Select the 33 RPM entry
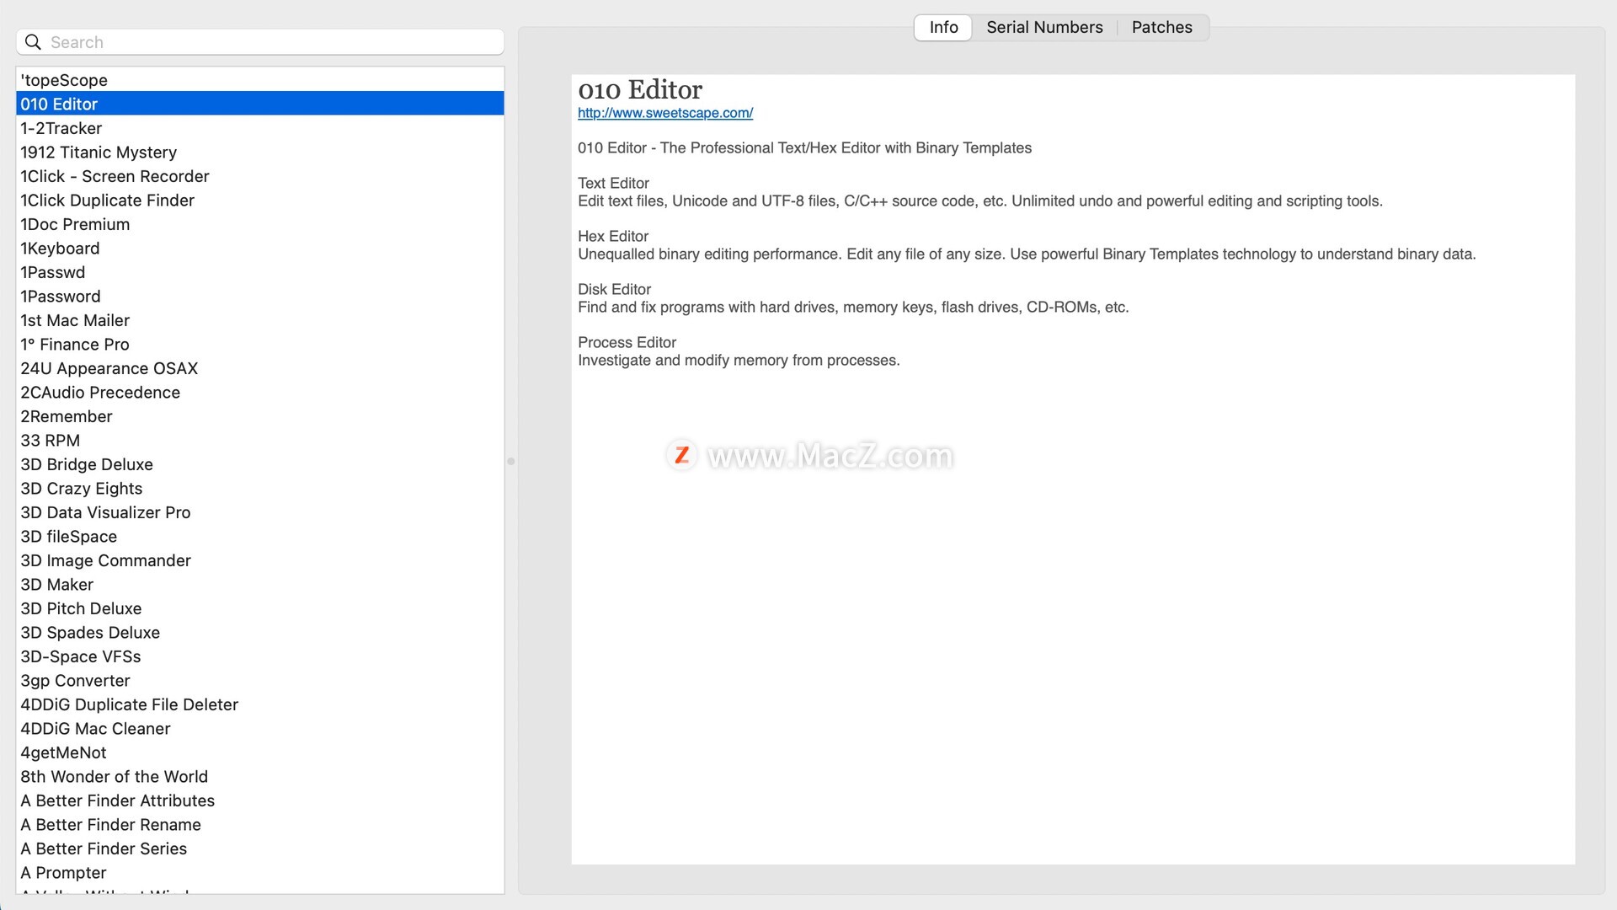 tap(260, 440)
